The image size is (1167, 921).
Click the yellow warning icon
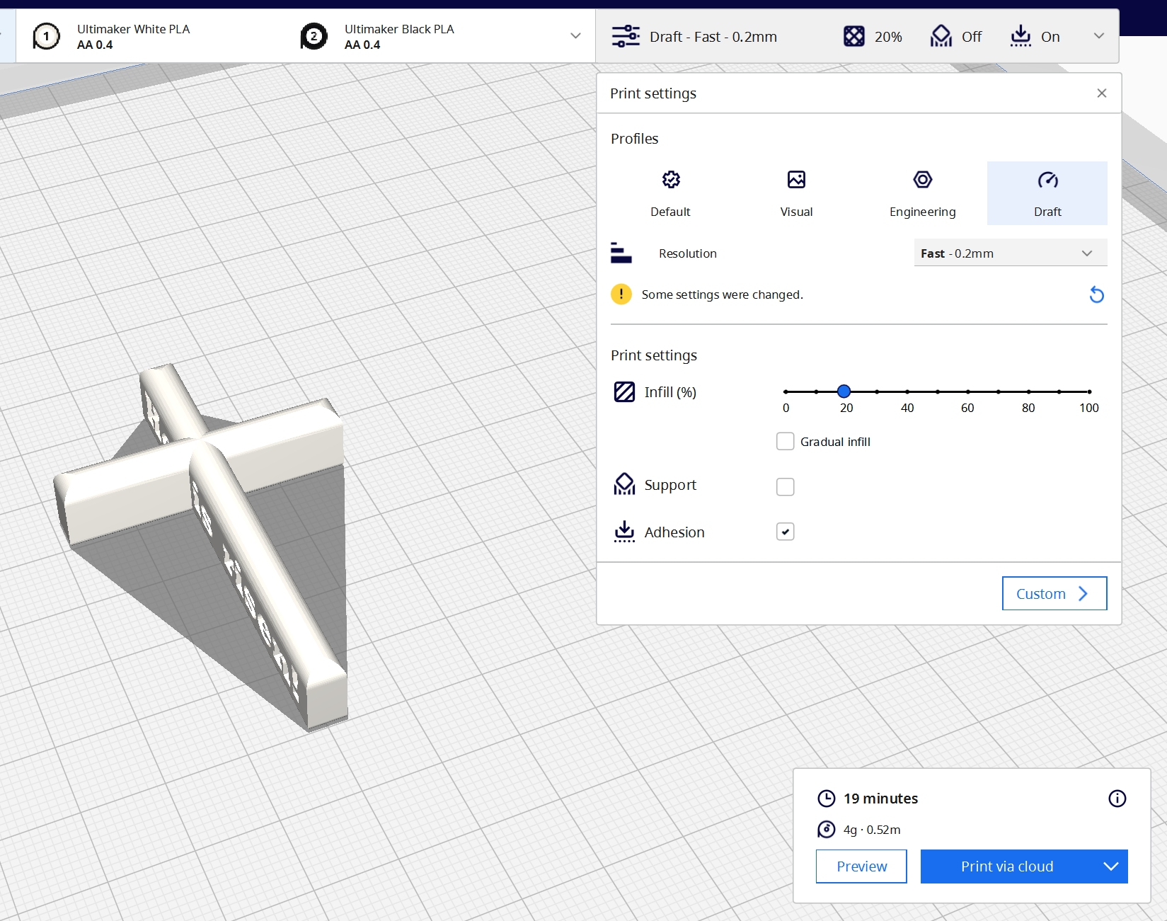621,294
